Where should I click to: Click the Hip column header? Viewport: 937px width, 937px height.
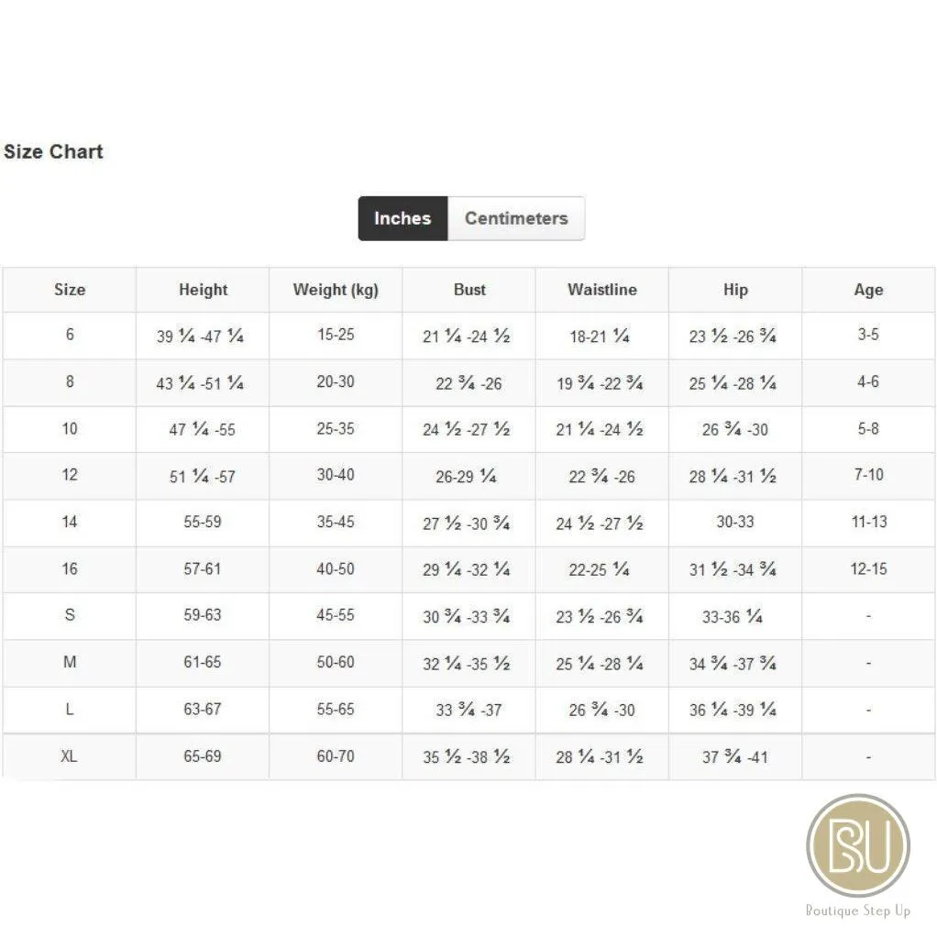pos(735,290)
